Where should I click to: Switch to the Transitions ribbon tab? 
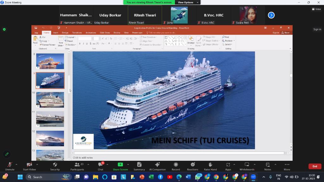[77, 33]
